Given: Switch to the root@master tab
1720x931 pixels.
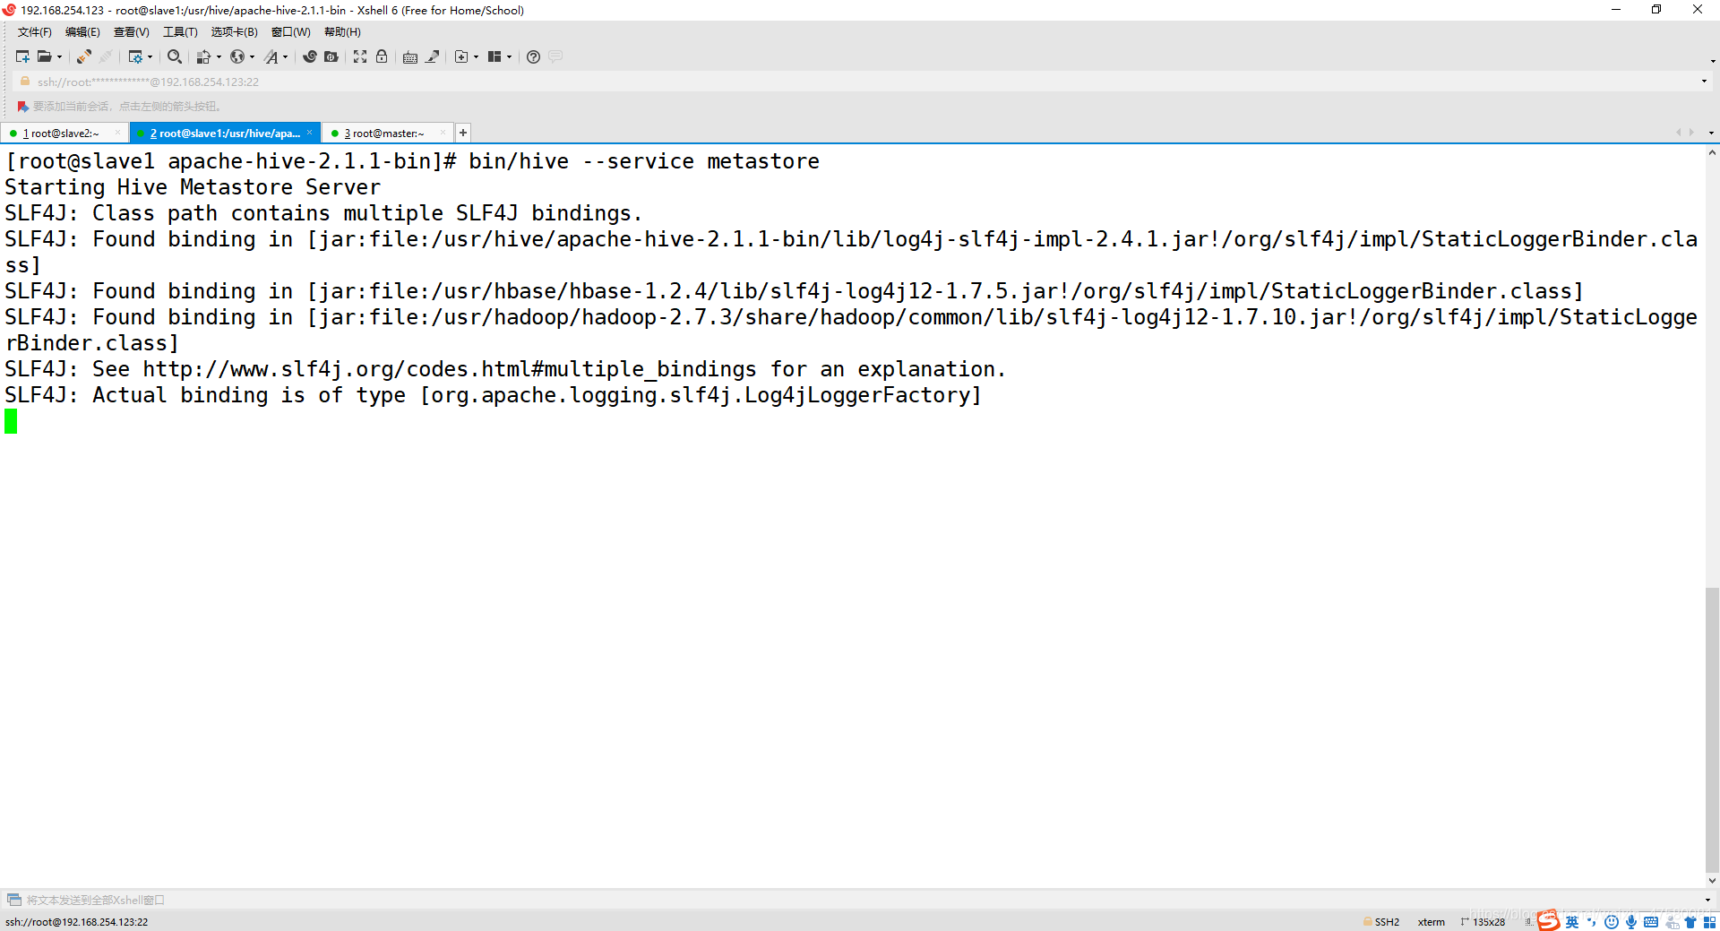Looking at the screenshot, I should [x=388, y=134].
